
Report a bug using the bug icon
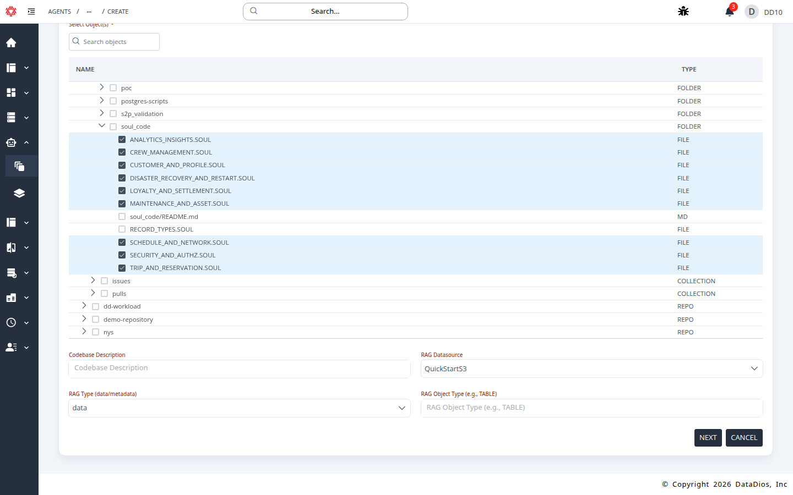click(683, 11)
